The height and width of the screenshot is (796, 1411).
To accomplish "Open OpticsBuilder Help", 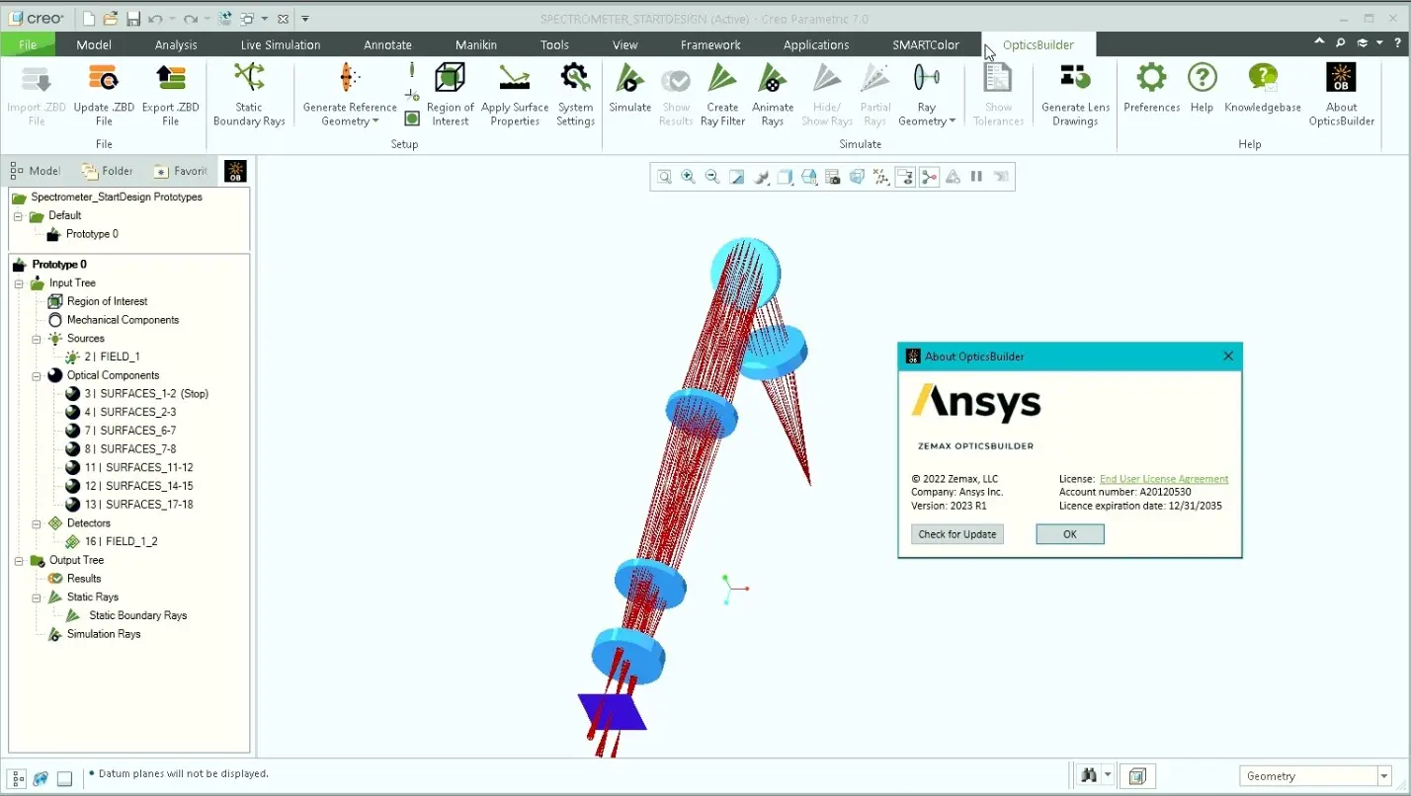I will point(1202,88).
